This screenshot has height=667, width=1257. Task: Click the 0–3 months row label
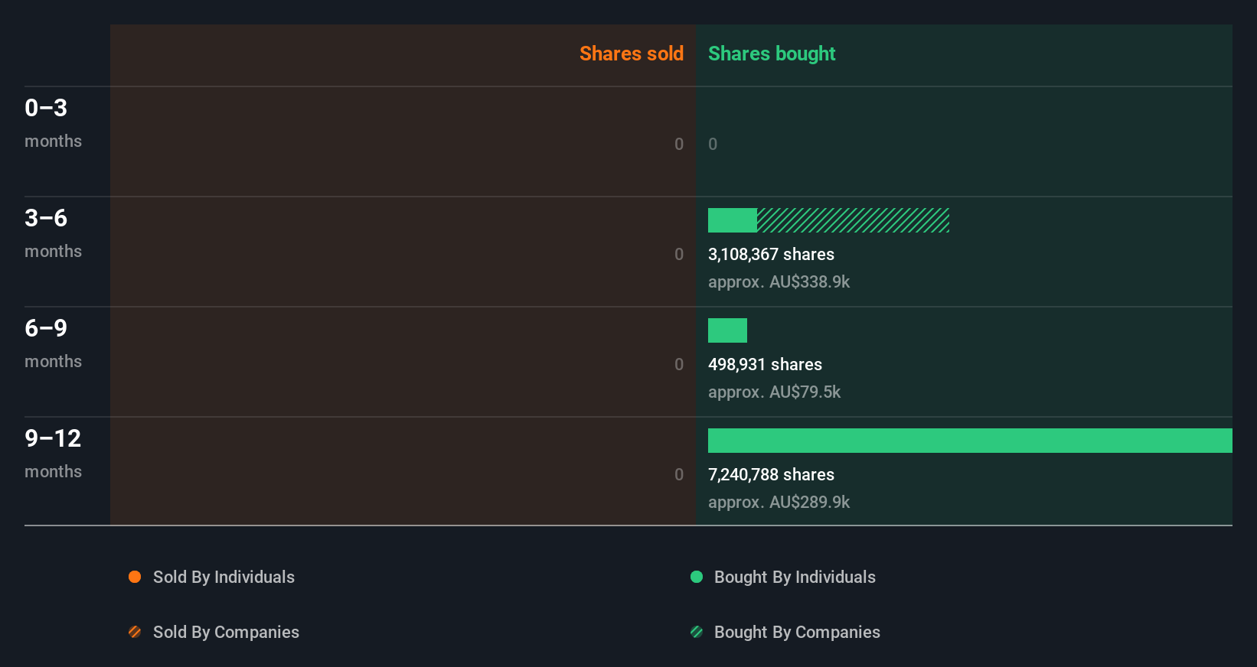tap(53, 123)
